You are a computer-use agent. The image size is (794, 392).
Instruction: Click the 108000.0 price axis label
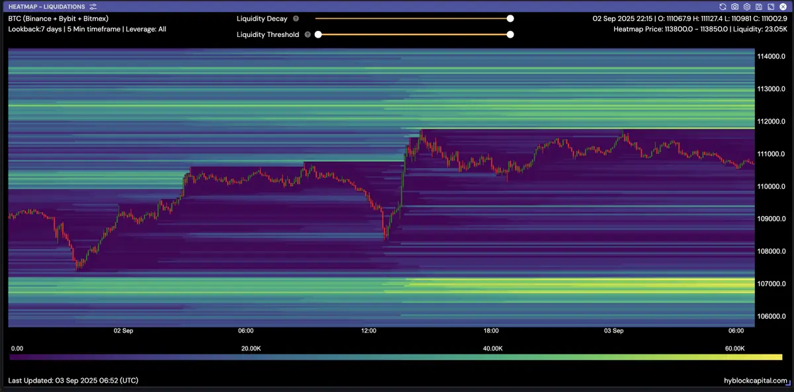coord(771,251)
